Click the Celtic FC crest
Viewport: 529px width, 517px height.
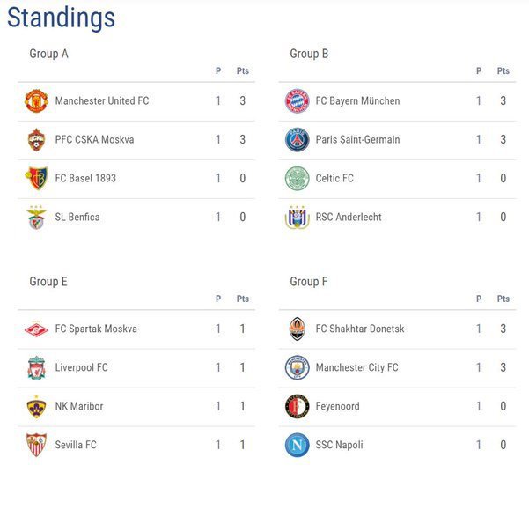click(x=297, y=179)
